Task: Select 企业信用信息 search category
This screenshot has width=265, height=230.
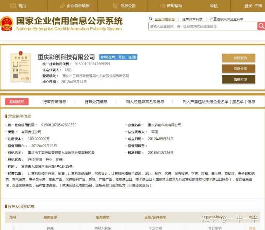Action: pyautogui.click(x=165, y=19)
